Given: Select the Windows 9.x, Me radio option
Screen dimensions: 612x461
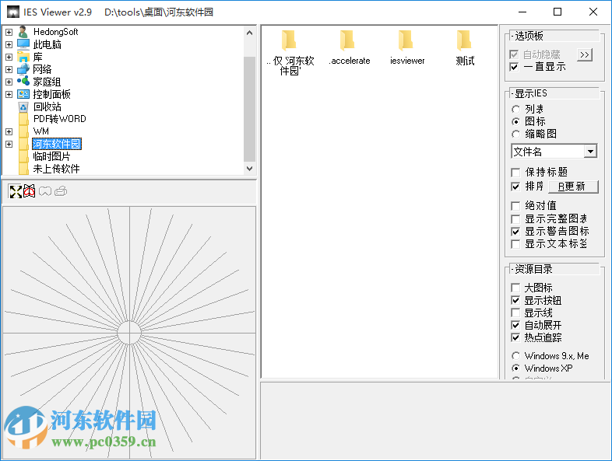Looking at the screenshot, I should (516, 356).
